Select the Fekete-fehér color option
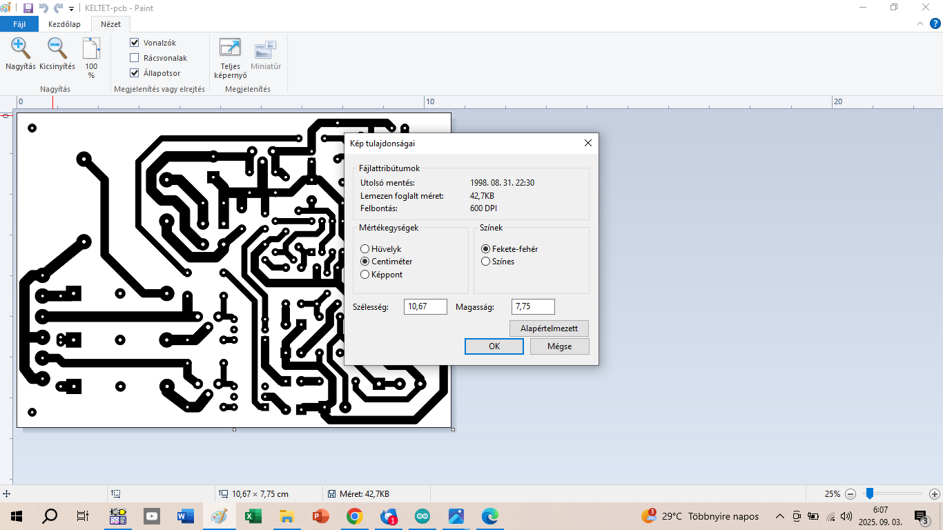 pyautogui.click(x=486, y=248)
